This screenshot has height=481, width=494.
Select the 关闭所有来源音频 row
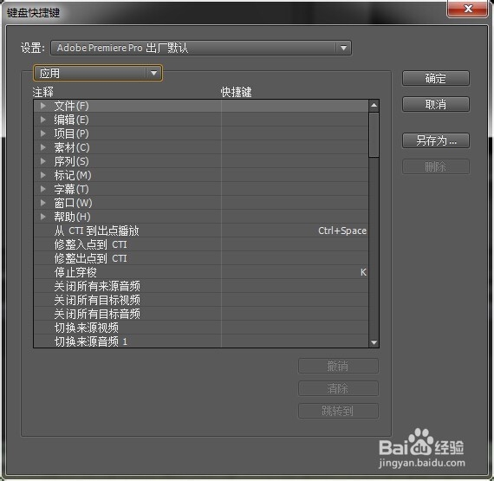(201, 286)
